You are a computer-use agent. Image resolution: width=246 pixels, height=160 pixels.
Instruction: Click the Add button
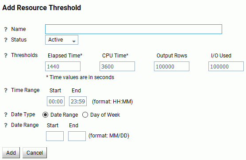tap(11, 152)
